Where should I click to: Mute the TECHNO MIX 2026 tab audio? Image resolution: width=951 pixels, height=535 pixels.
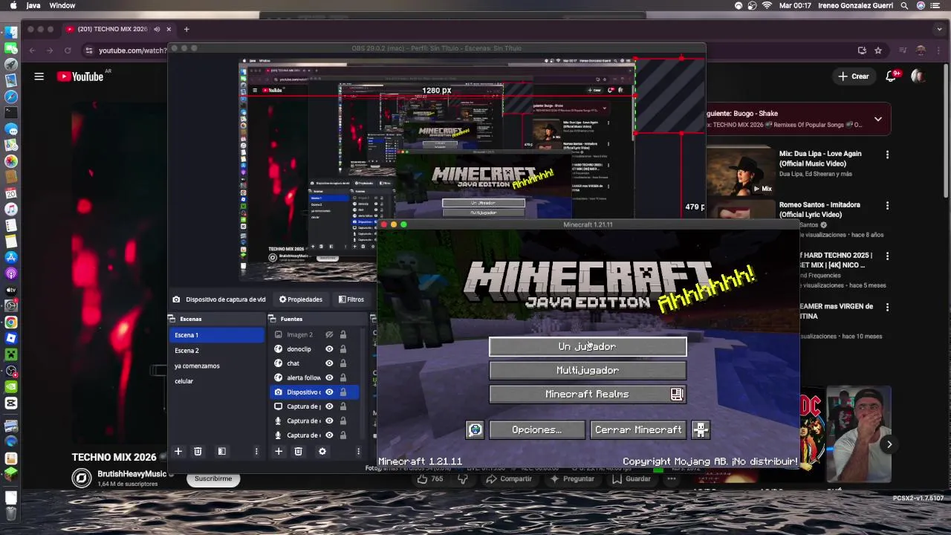[157, 29]
